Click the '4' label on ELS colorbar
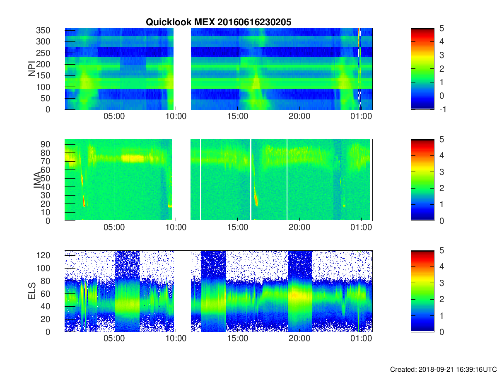Screen dimensions: 497x373 [442, 266]
